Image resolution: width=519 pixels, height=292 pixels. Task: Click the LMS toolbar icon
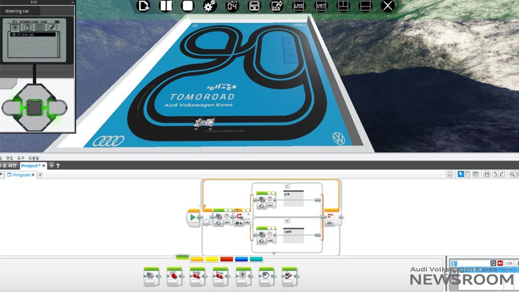[298, 6]
